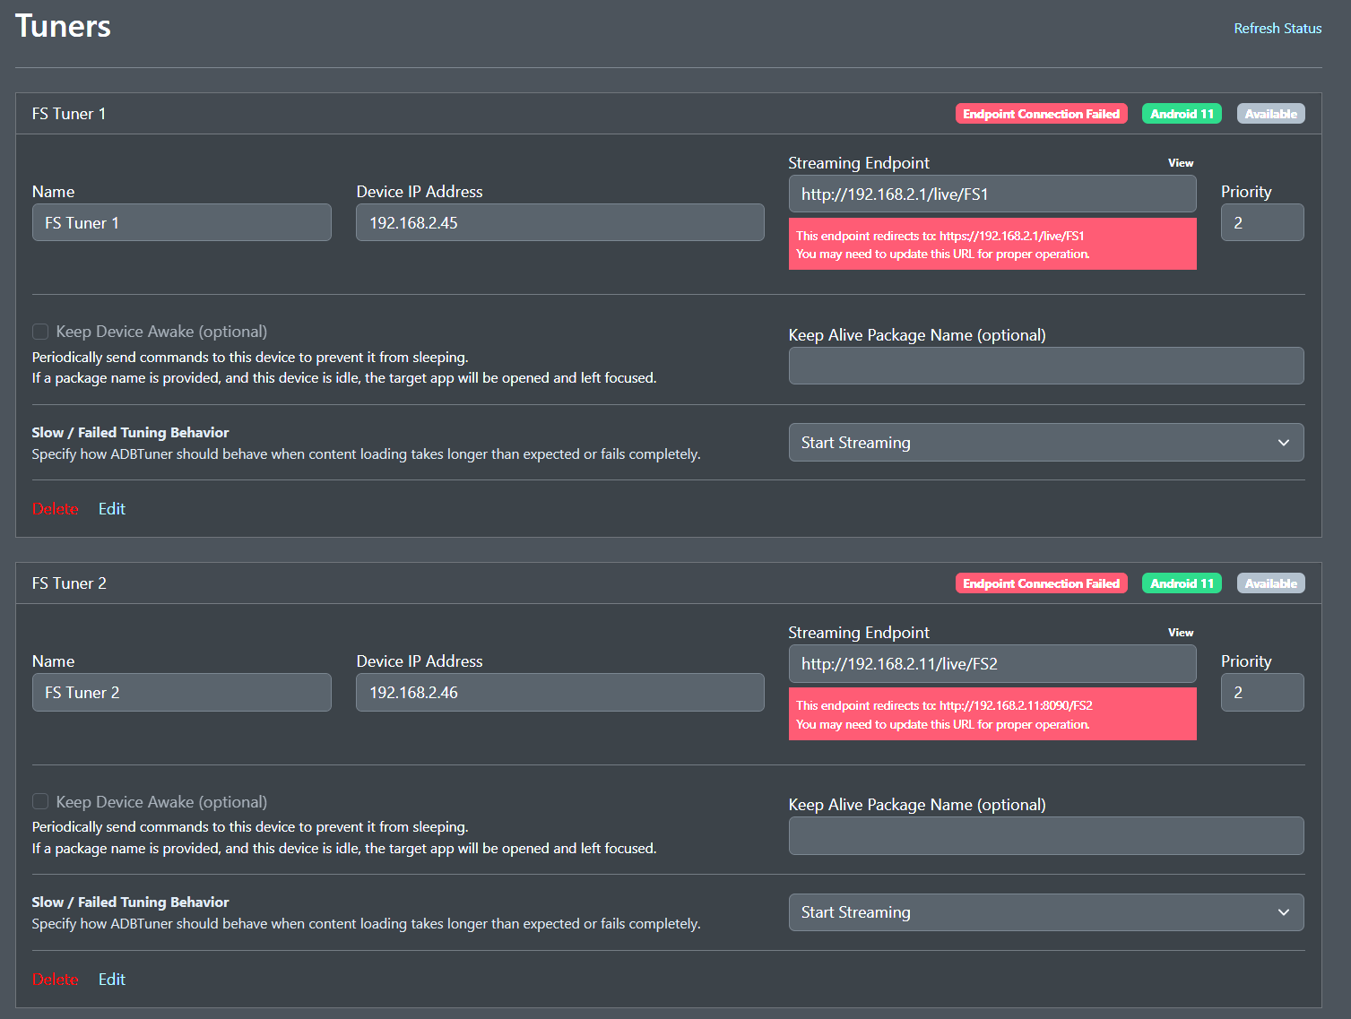Click the Refresh Status link
This screenshot has width=1351, height=1019.
pyautogui.click(x=1277, y=29)
